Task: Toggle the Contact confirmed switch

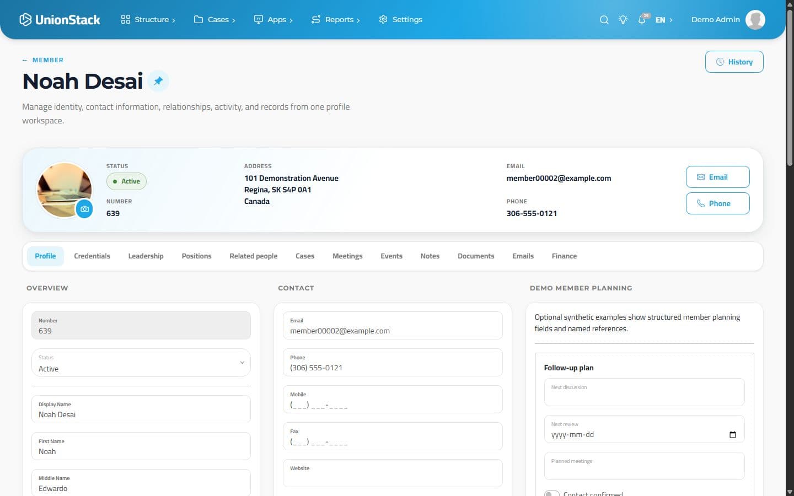Action: pyautogui.click(x=552, y=494)
